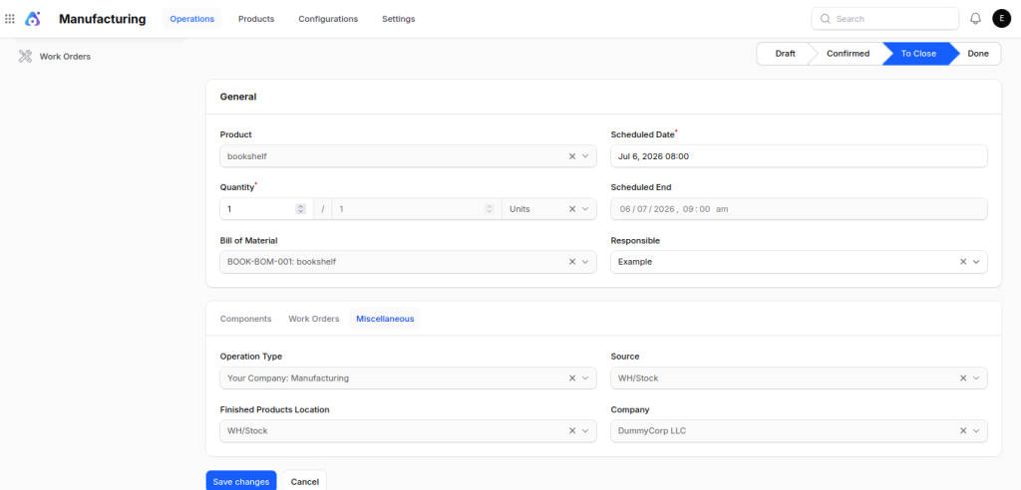Click the Work Orders sidebar tools icon
Viewport: 1021px width, 490px height.
[x=25, y=57]
